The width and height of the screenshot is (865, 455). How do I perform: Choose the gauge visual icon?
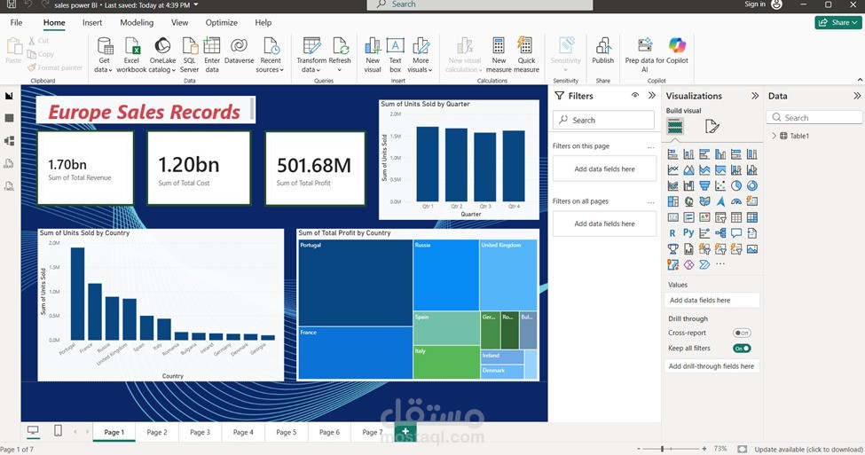(x=736, y=201)
